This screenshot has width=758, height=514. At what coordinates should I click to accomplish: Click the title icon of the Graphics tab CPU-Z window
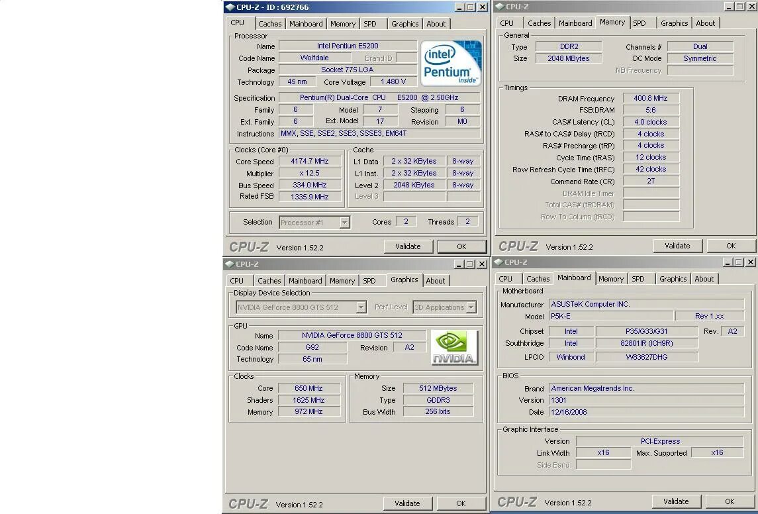click(230, 264)
